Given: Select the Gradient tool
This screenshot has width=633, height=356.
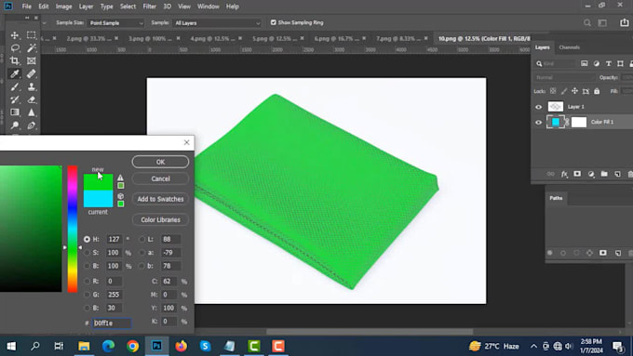Looking at the screenshot, I should coord(15,112).
